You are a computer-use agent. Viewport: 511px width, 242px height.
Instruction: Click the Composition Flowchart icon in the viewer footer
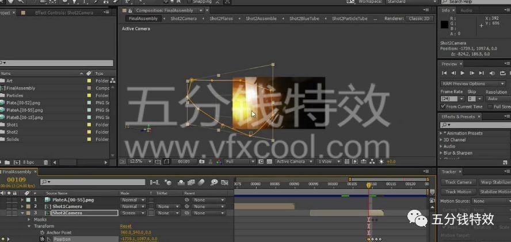click(x=372, y=162)
